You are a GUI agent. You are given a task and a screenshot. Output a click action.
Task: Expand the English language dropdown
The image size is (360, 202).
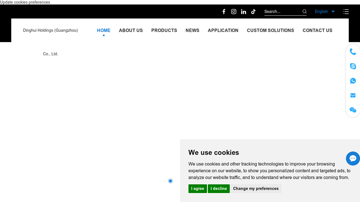tap(324, 12)
